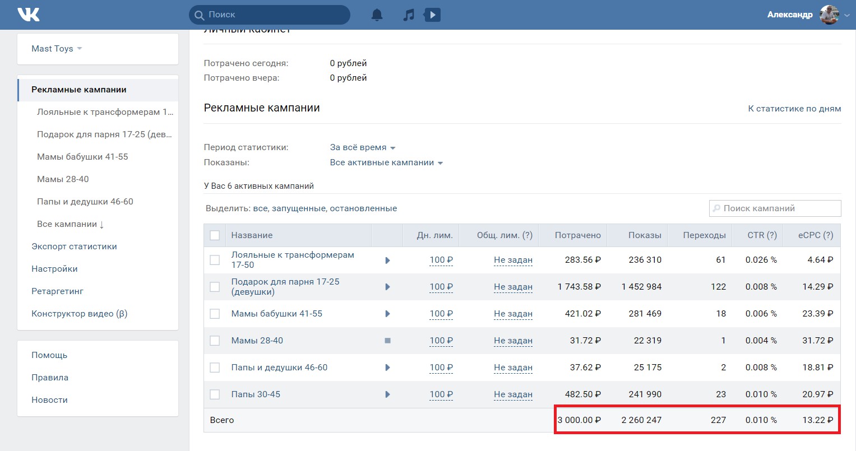Open the За всё время period dropdown
Viewport: 856px width, 451px height.
(x=363, y=147)
